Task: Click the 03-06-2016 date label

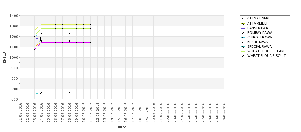Action: point(34,113)
